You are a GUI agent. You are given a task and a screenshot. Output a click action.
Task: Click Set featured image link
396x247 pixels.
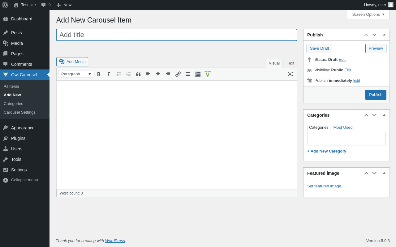tap(324, 186)
